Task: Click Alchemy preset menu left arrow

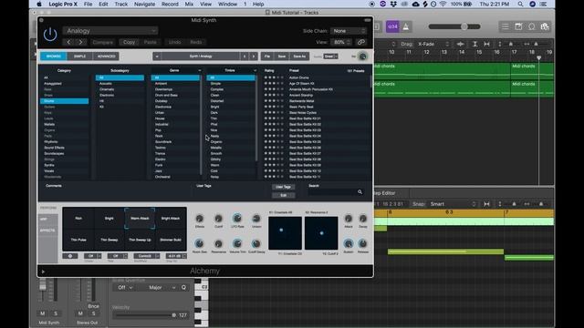Action: click(x=157, y=56)
